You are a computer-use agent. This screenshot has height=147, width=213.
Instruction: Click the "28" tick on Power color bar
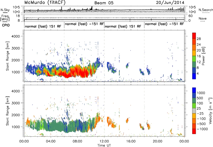(199, 39)
